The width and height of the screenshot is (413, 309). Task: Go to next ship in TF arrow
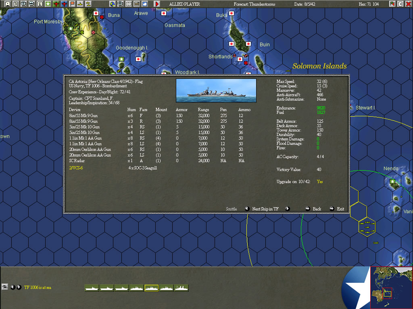(287, 209)
